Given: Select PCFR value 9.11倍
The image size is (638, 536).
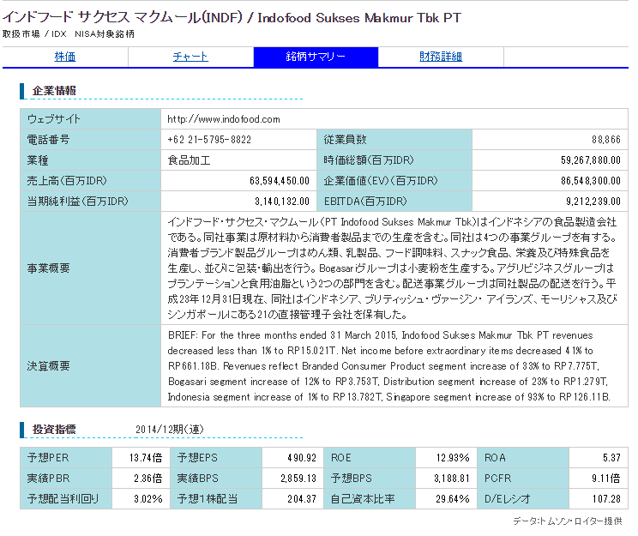Looking at the screenshot, I should [x=606, y=479].
